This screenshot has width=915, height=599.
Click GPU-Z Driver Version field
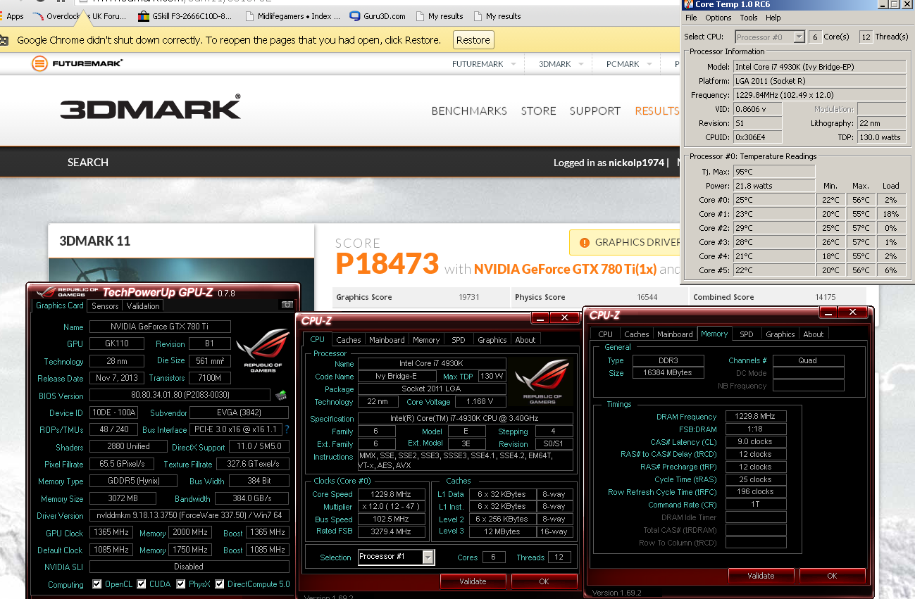189,515
